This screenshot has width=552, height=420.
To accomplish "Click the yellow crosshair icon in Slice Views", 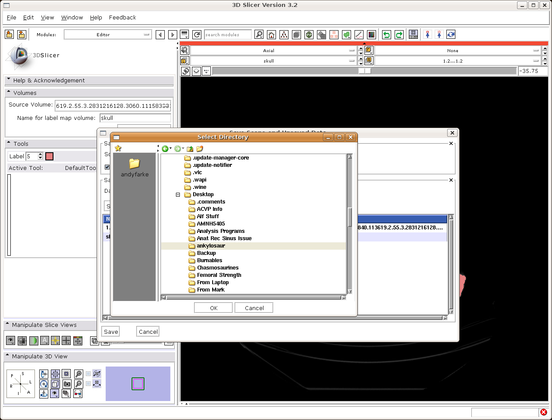I will pos(55,341).
